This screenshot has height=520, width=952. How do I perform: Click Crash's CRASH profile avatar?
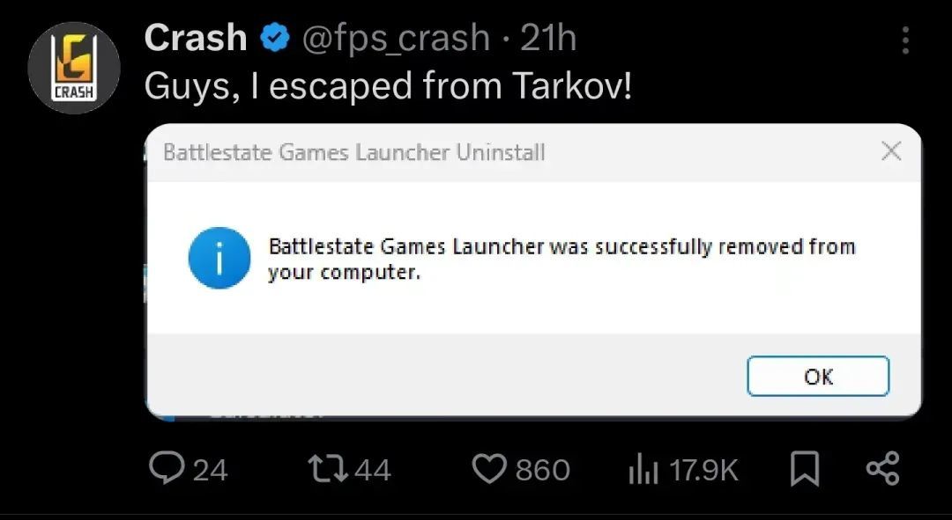(74, 67)
